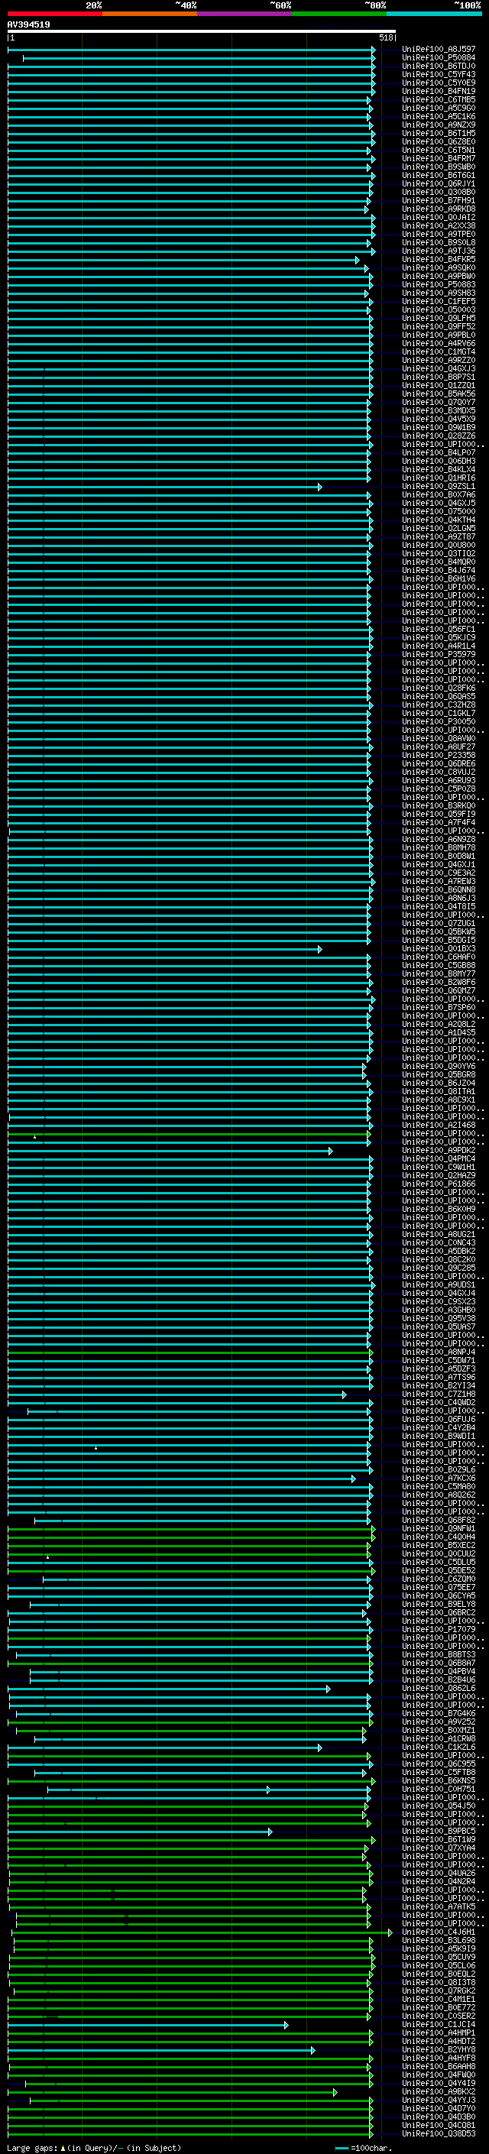The height and width of the screenshot is (2154, 489).
Task: Click the UniRef100_B6TDJ0 hit label
Action: pos(438,66)
